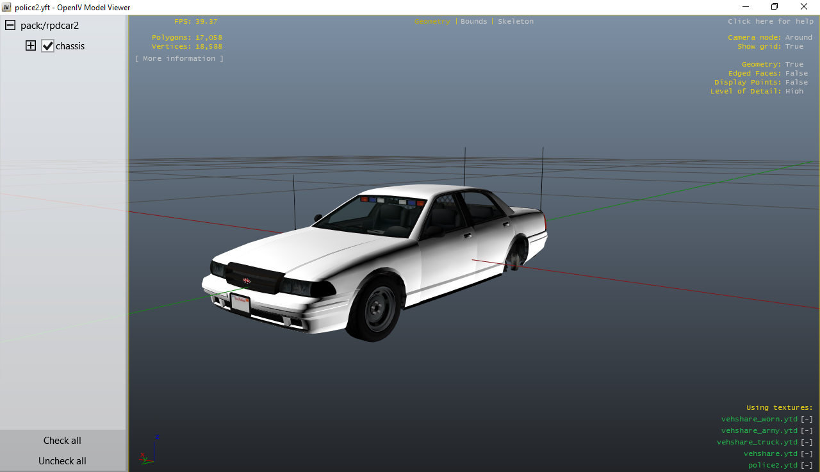Image resolution: width=820 pixels, height=472 pixels.
Task: Click the XYZ axis gizmo icon
Action: click(x=149, y=450)
